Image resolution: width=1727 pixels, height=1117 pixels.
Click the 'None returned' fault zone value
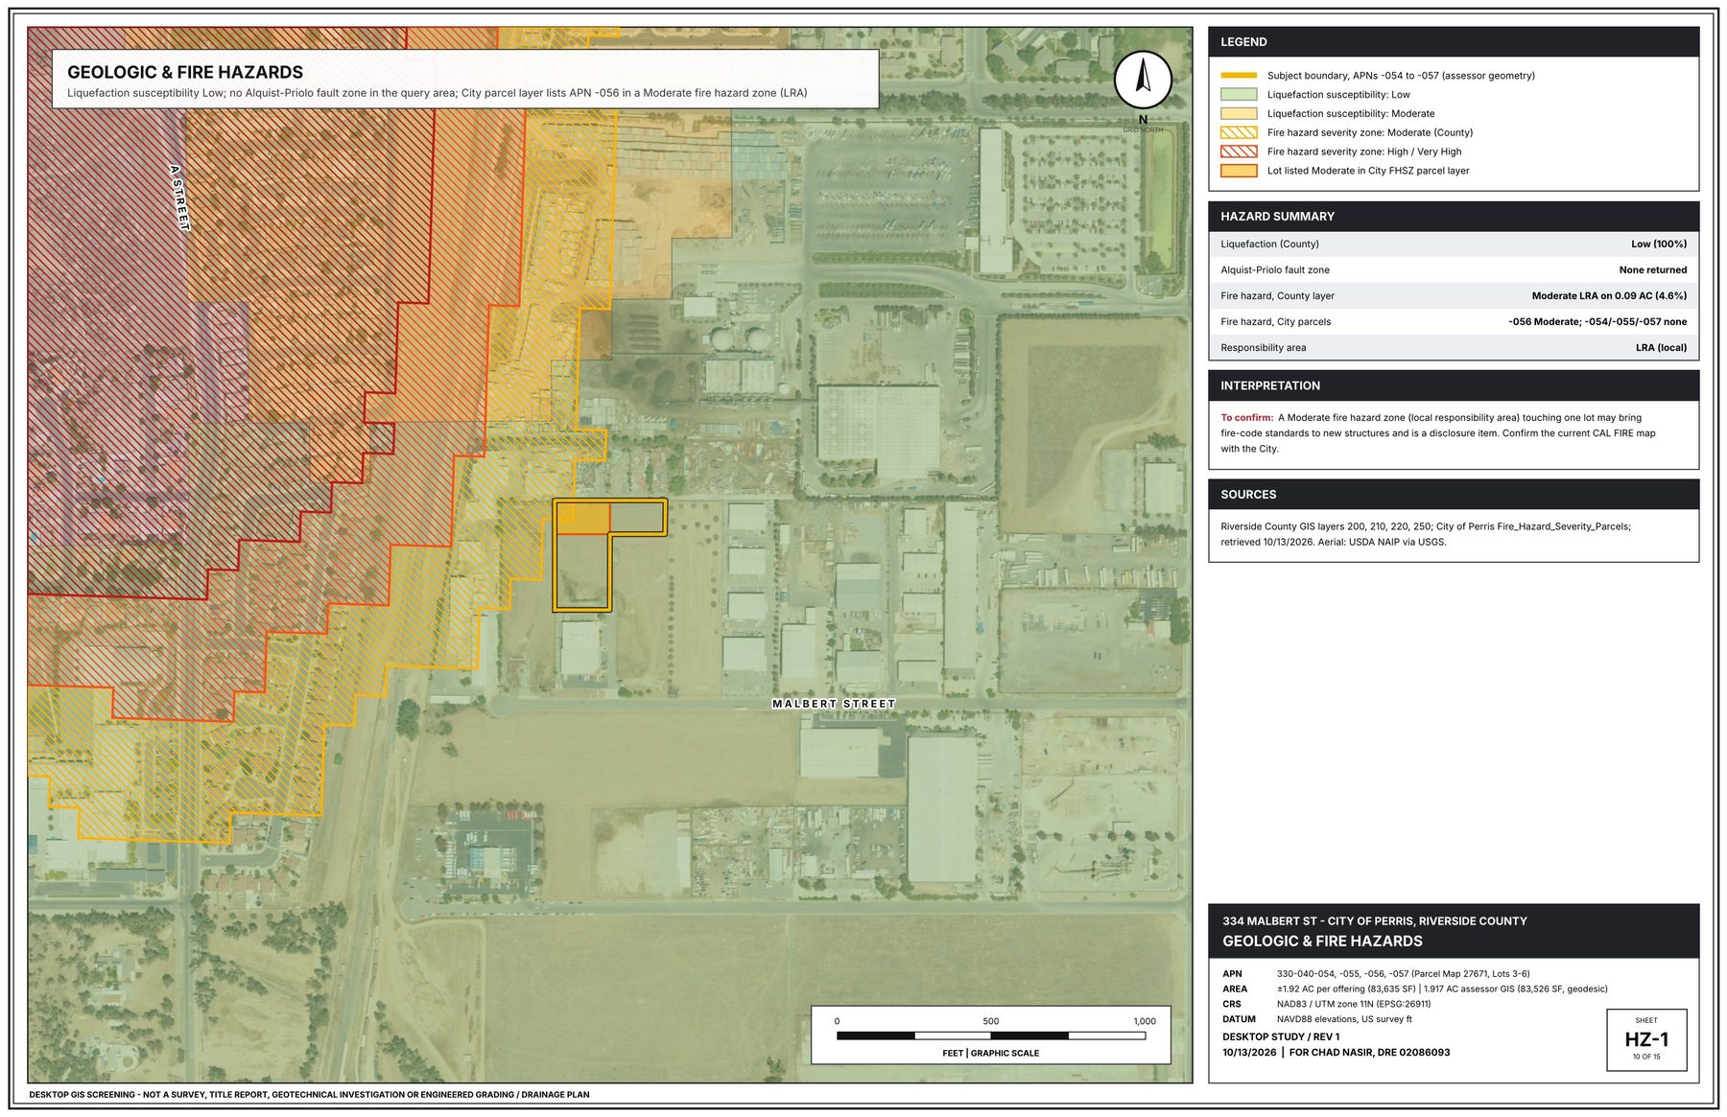click(x=1653, y=270)
